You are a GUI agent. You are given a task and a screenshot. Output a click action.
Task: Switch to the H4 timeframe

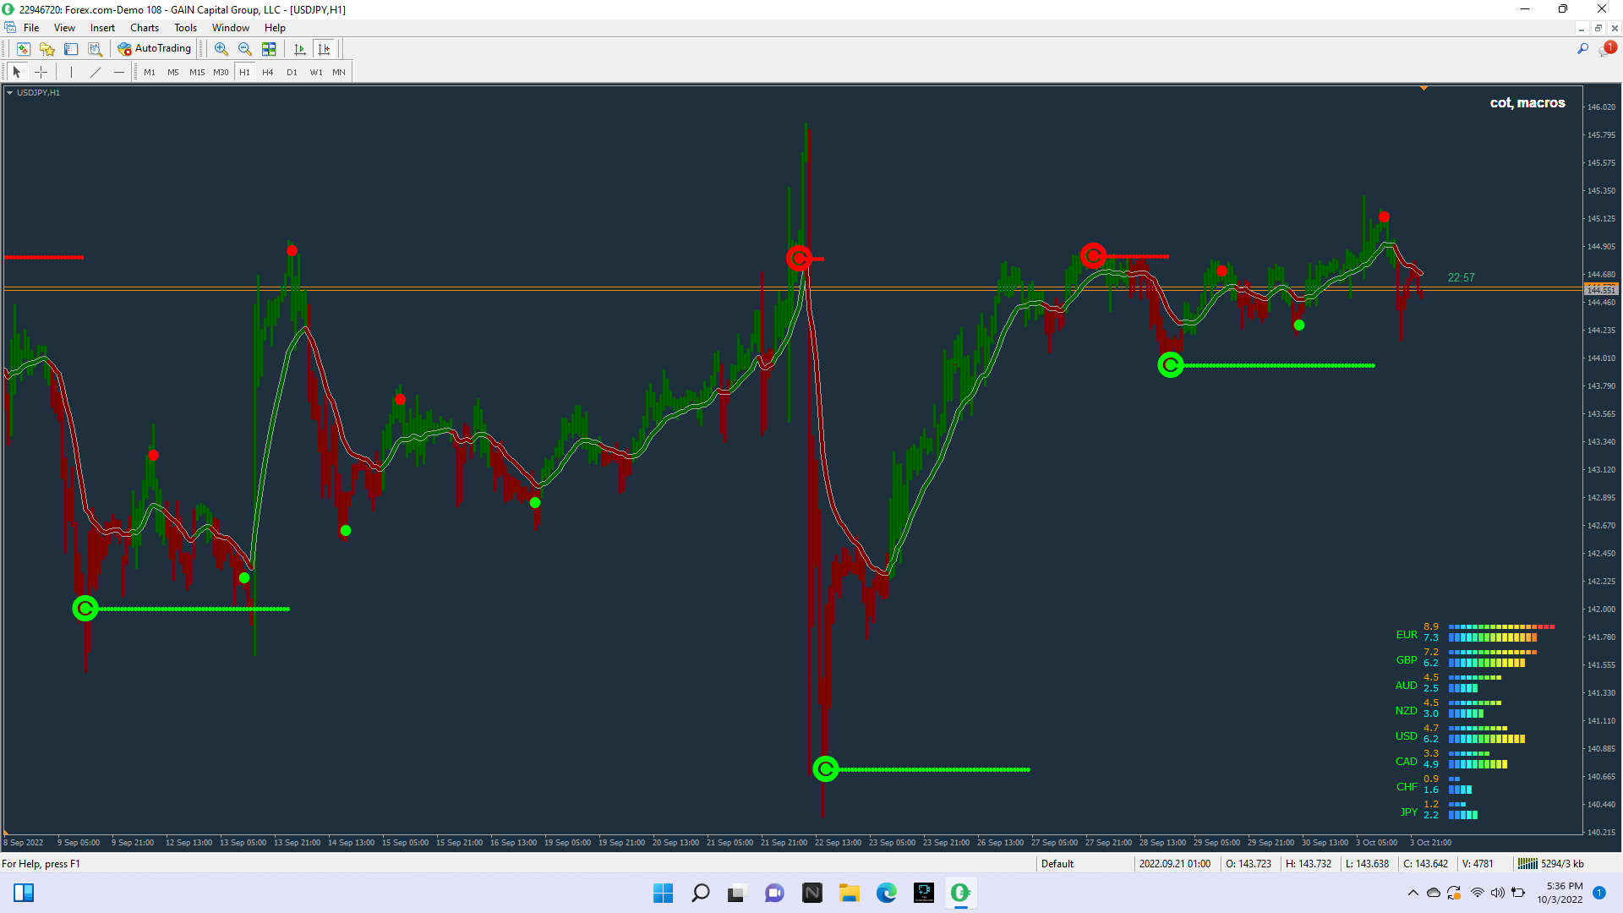[x=267, y=72]
